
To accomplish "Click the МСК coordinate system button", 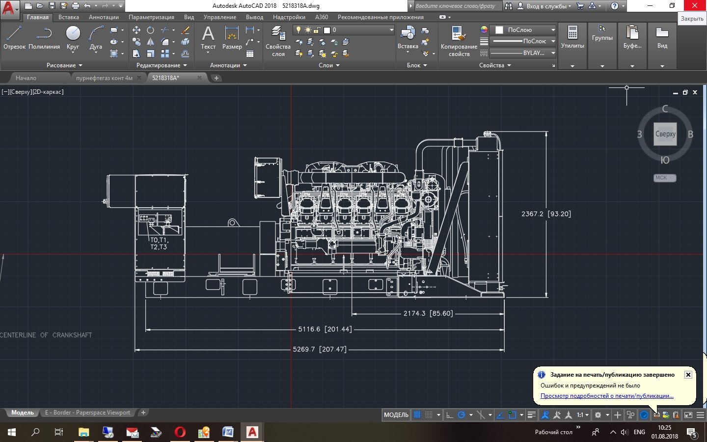I will (x=664, y=178).
